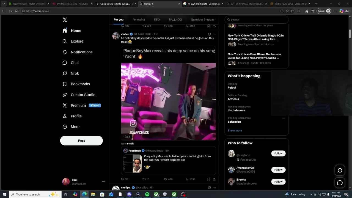Screen dimensions: 352x198
Task: Follow Avenger2108
Action: (x=278, y=170)
